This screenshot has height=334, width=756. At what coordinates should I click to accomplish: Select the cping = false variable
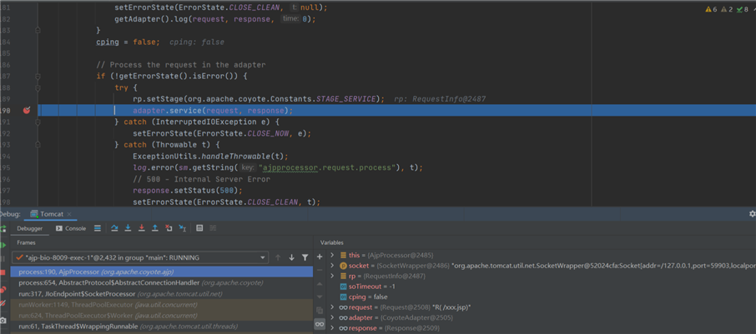click(364, 297)
